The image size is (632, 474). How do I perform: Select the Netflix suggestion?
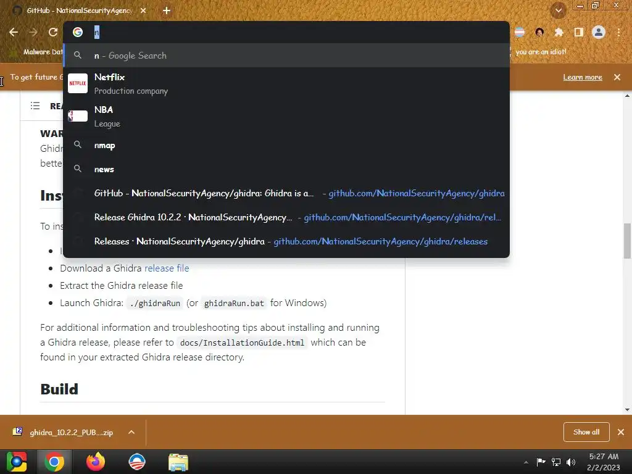pyautogui.click(x=286, y=83)
